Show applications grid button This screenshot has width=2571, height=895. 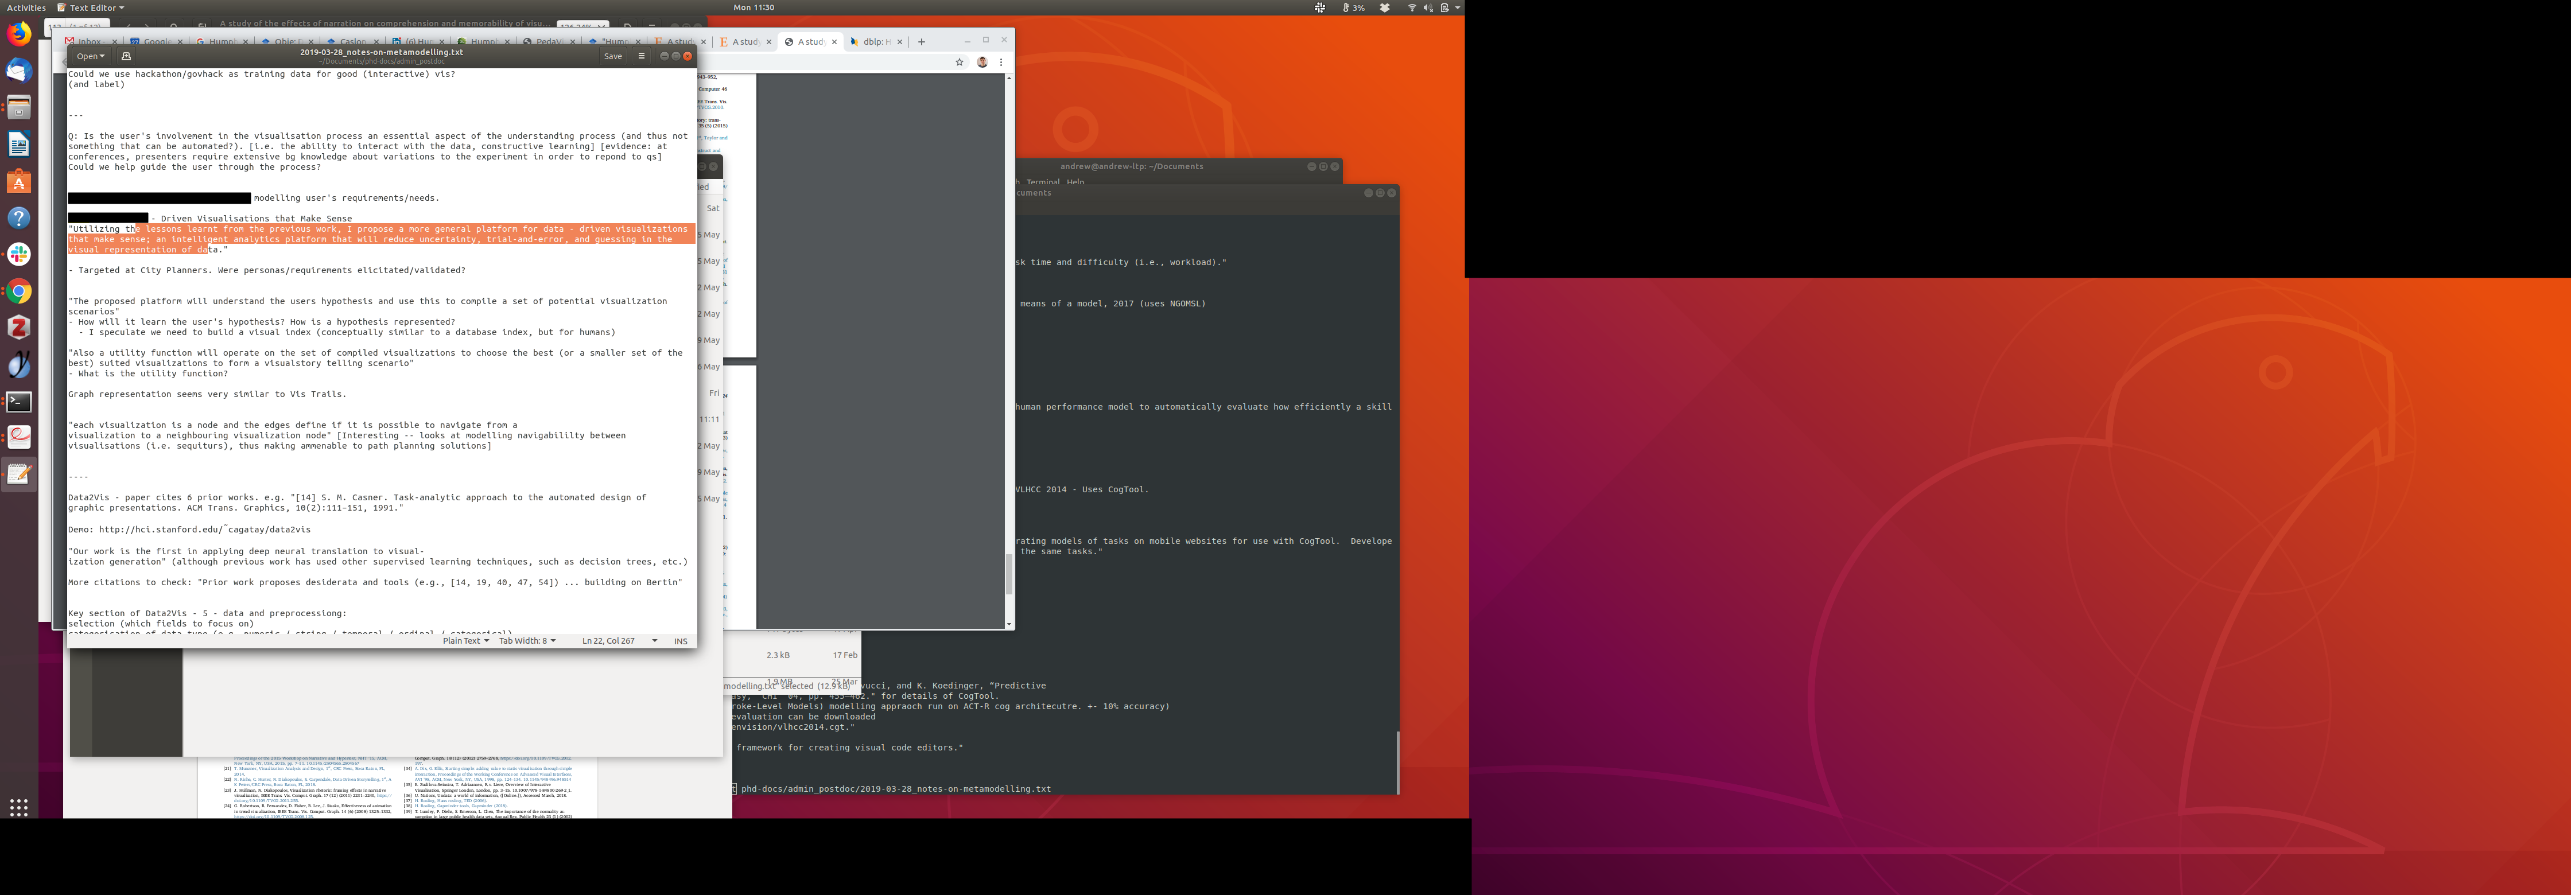[19, 807]
